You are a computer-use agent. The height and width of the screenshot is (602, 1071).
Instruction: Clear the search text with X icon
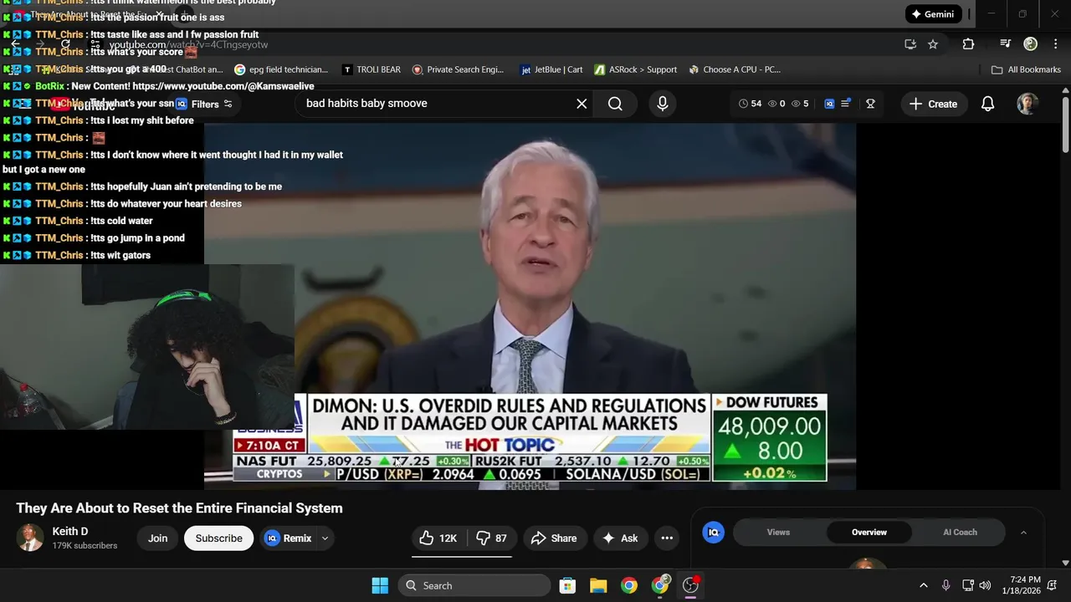582,104
